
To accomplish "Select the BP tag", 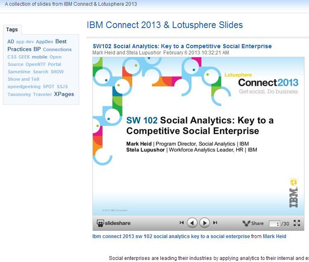I will [37, 49].
